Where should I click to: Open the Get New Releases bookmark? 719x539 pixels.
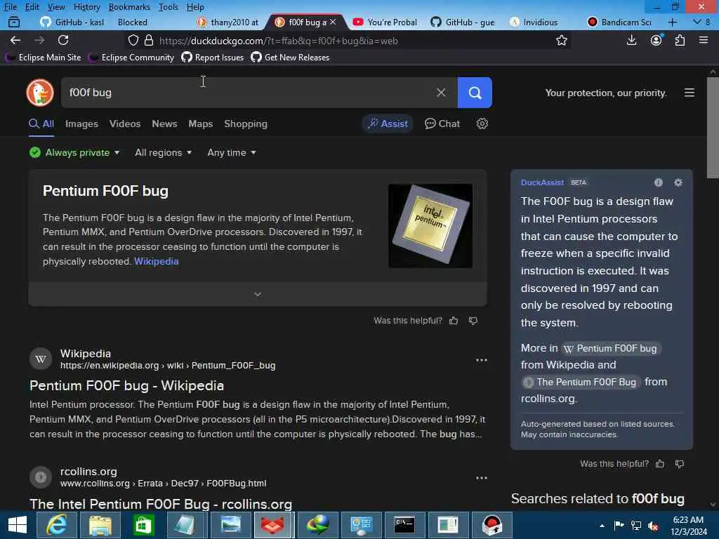(x=290, y=58)
